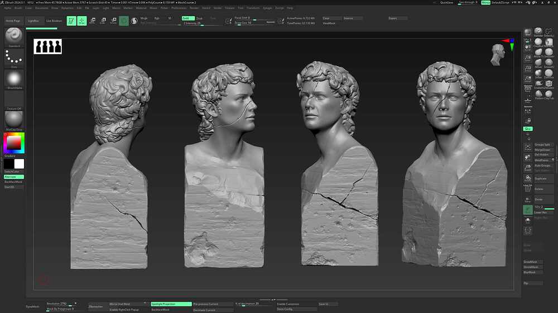Screen dimensions: 558x313
Task: Open the Brush menu
Action: [x=18, y=8]
